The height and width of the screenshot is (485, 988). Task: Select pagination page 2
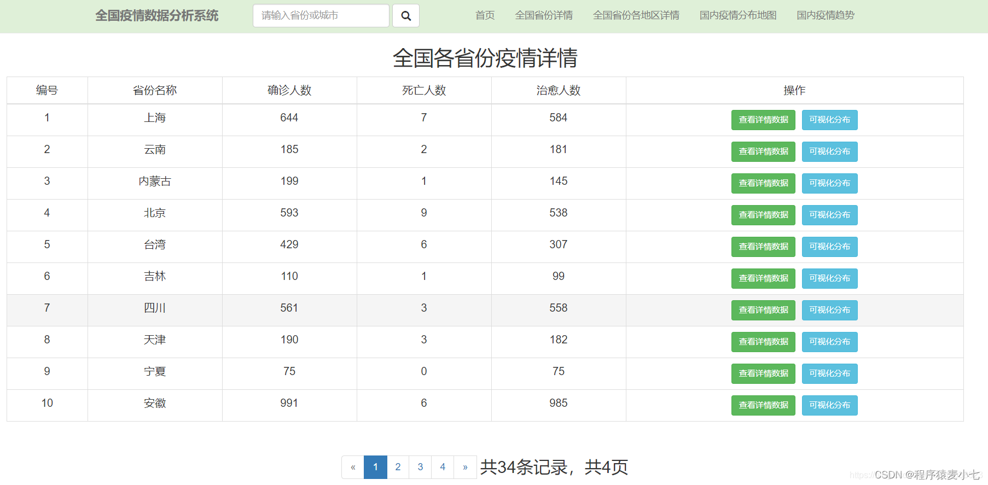pos(398,467)
